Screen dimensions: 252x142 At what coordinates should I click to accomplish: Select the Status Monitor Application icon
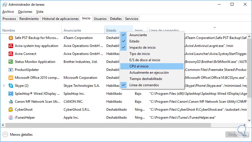11,62
